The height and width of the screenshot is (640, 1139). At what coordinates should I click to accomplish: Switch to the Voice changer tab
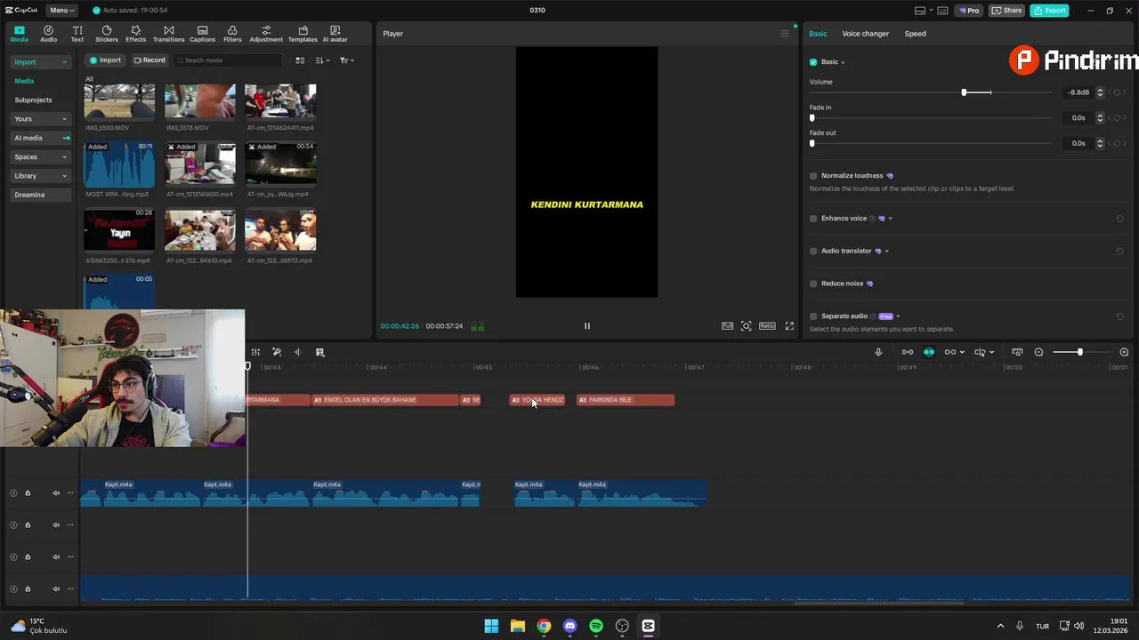(x=865, y=34)
